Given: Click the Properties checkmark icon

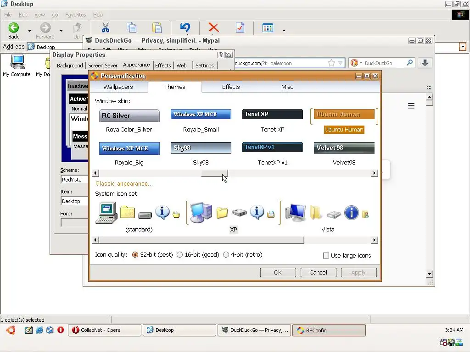Looking at the screenshot, I should [240, 27].
